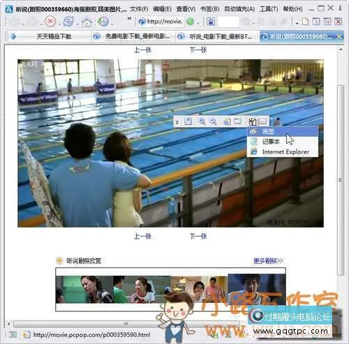Click the horizontal scrollbar's left scroll arrow

coord(9,324)
